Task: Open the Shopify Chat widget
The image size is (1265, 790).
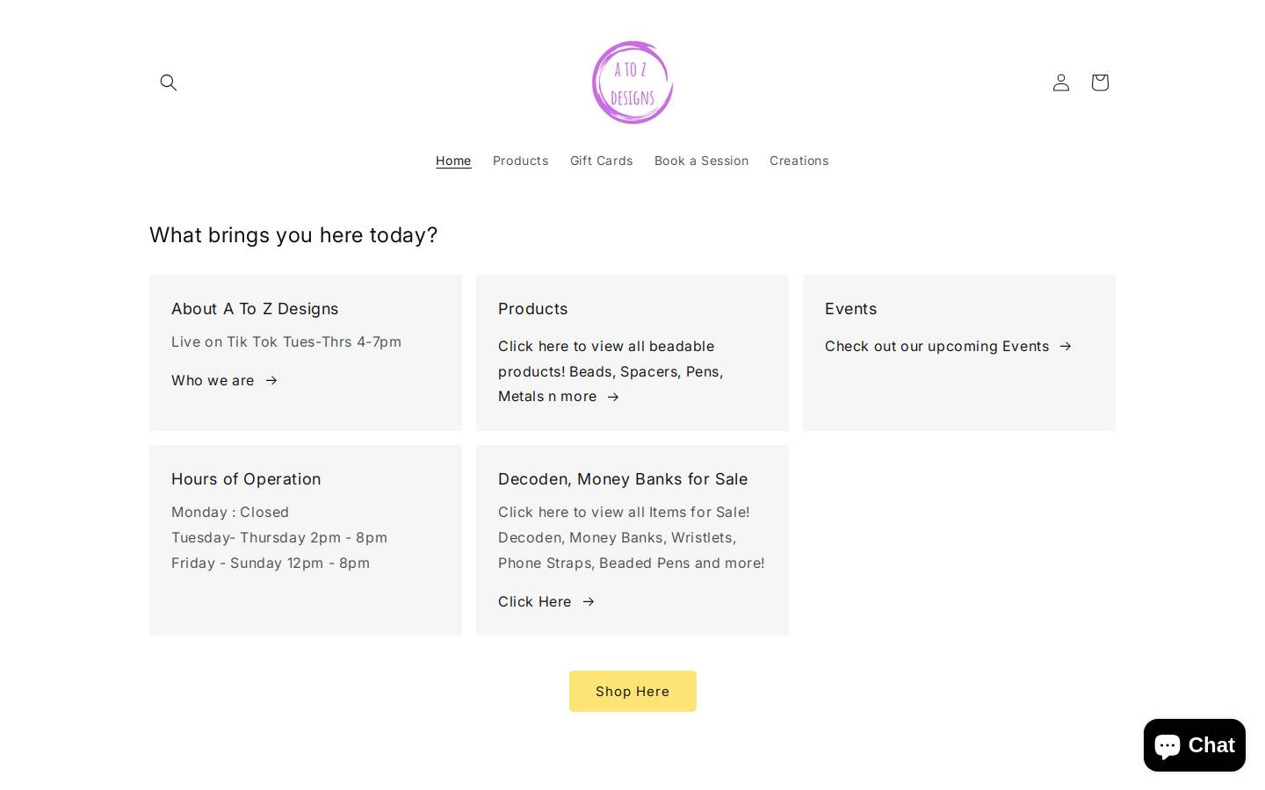Action: (1195, 744)
